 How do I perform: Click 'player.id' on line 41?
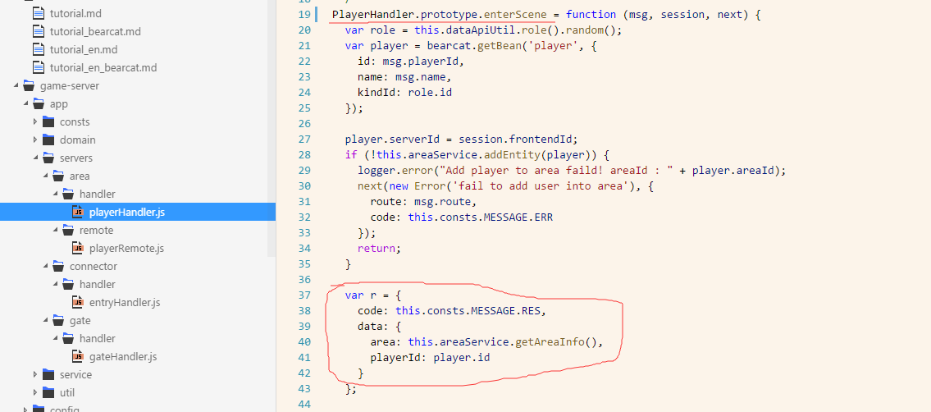461,357
